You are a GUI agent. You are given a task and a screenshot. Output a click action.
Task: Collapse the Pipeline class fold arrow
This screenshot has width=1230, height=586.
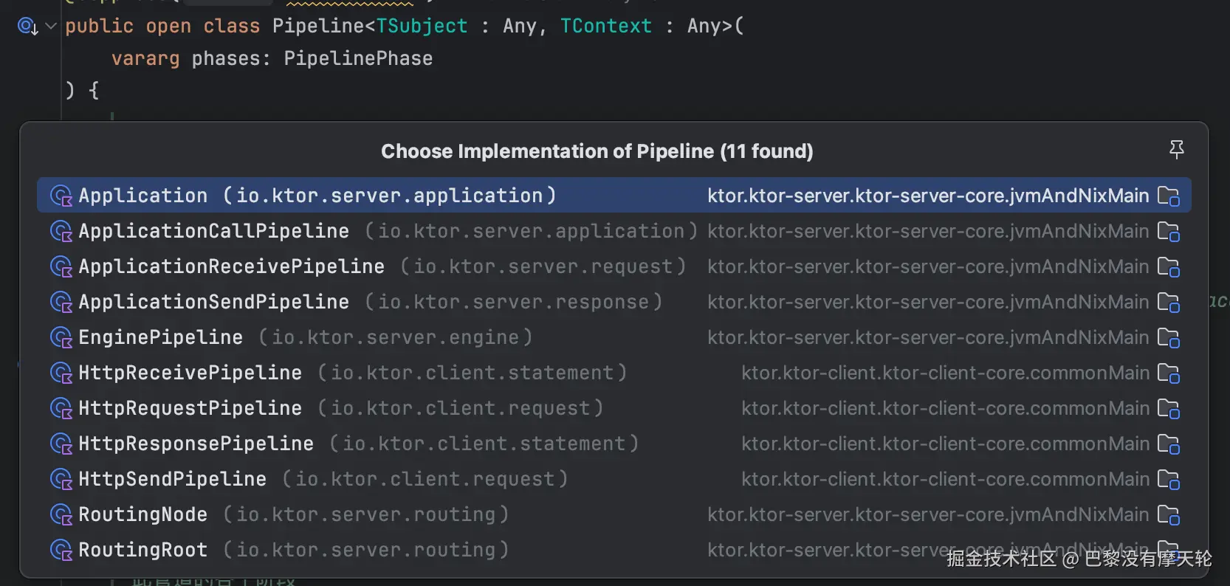(51, 26)
